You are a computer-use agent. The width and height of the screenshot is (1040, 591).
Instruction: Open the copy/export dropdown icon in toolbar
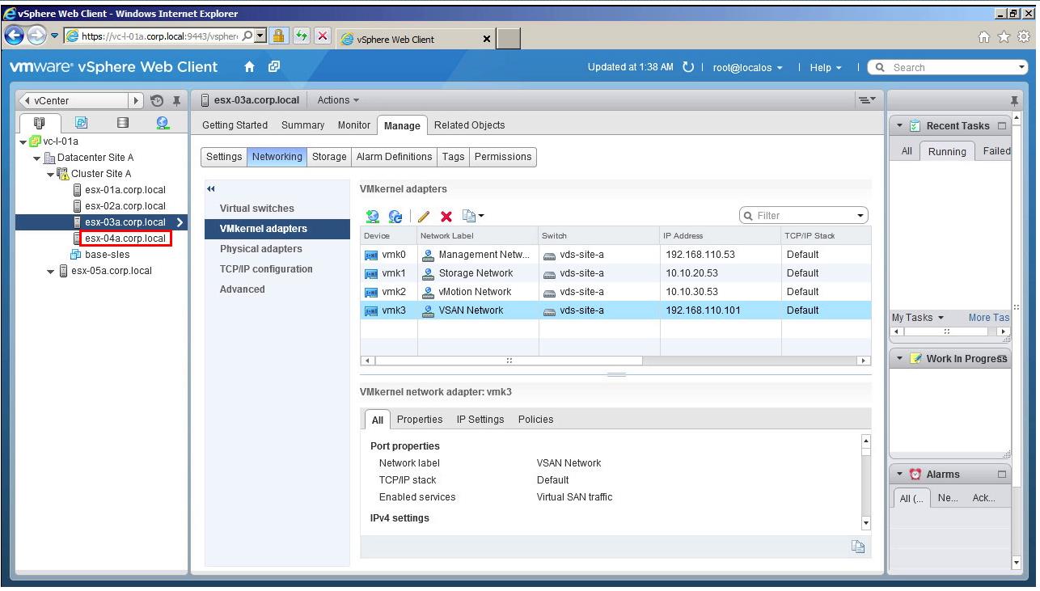pos(473,216)
